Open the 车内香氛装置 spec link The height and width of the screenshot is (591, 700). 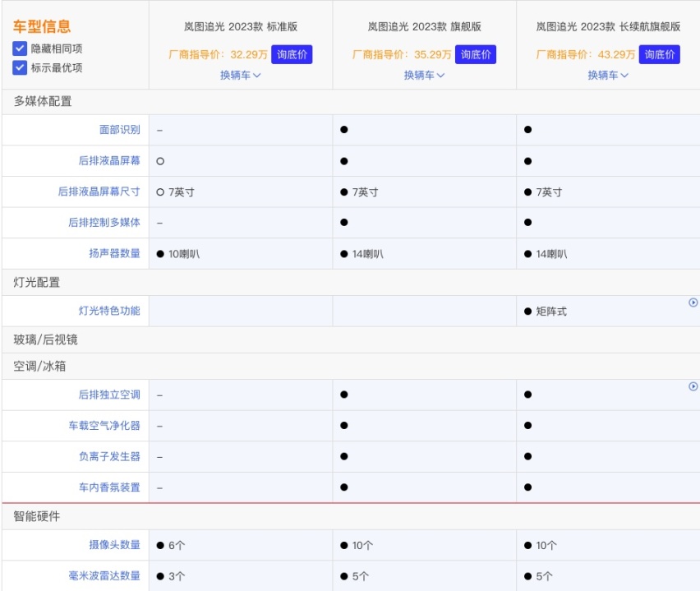pos(109,487)
